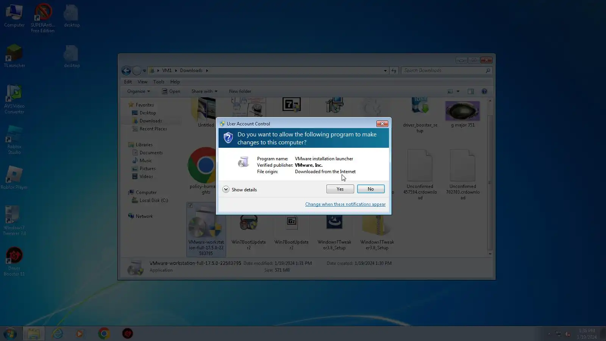Click the volume tray icon
Screen dimensions: 606x341
(568, 334)
